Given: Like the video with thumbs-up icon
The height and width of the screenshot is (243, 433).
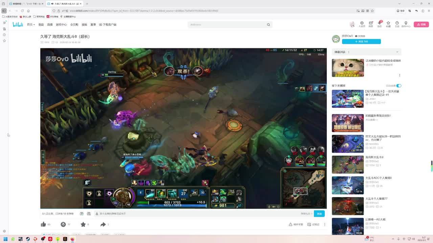Looking at the screenshot, I should [x=44, y=224].
